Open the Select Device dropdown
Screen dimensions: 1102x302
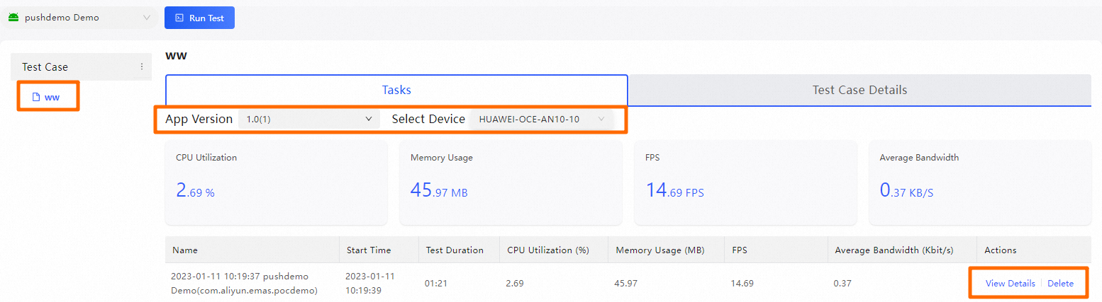(x=541, y=120)
